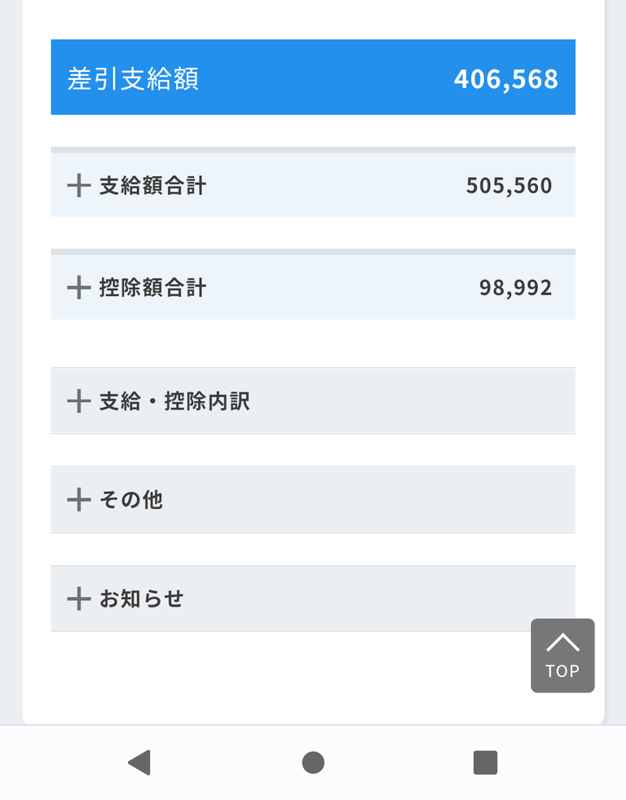
Task: Expand the 支給・控除内訳 section
Action: pyautogui.click(x=174, y=401)
